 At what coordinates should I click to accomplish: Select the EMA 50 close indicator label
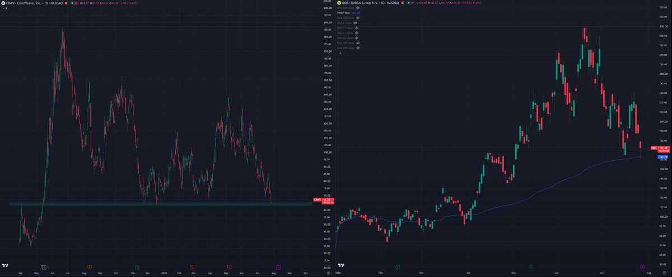(x=345, y=38)
